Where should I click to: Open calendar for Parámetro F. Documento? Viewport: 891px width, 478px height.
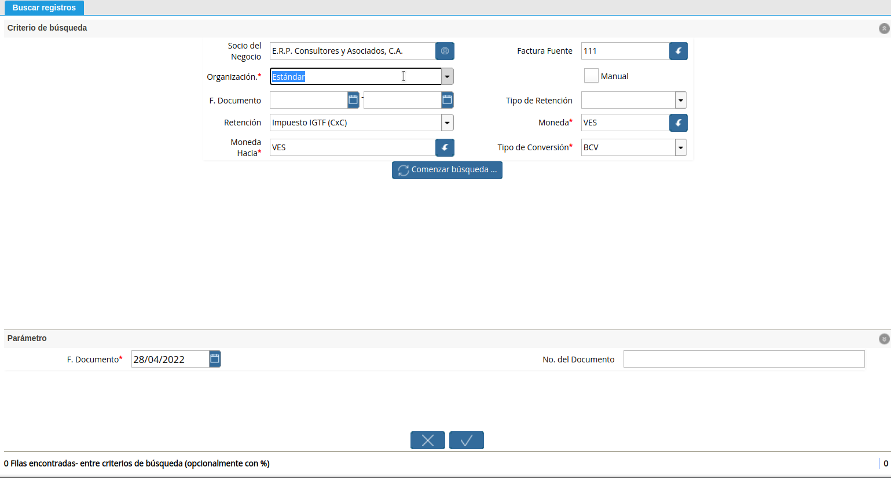point(215,359)
